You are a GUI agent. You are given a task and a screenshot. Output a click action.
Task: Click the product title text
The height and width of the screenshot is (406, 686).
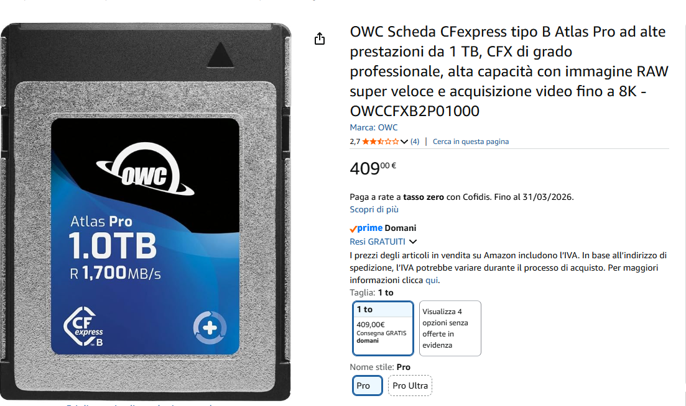click(509, 71)
